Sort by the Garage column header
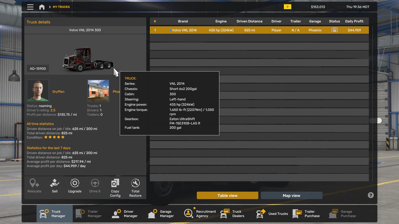The image size is (399, 224). click(x=315, y=21)
